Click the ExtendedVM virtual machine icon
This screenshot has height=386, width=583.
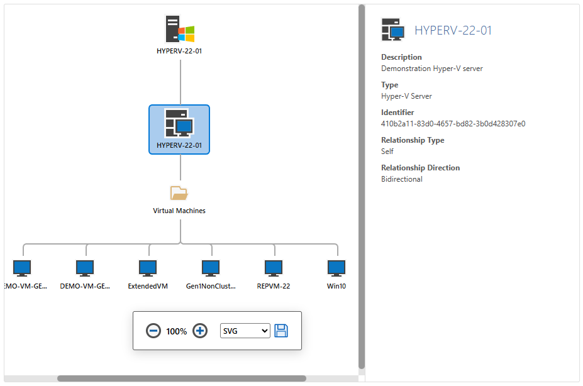pyautogui.click(x=147, y=267)
